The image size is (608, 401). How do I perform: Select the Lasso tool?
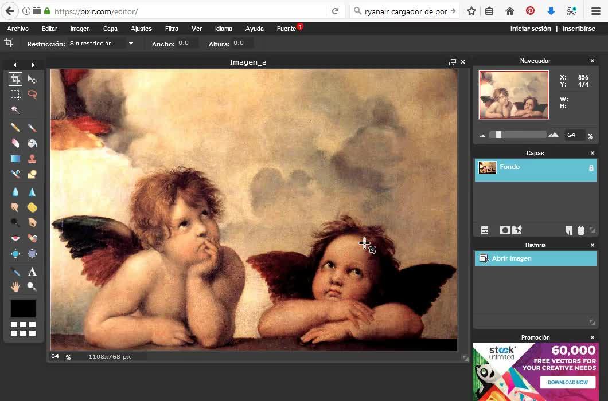click(x=32, y=95)
